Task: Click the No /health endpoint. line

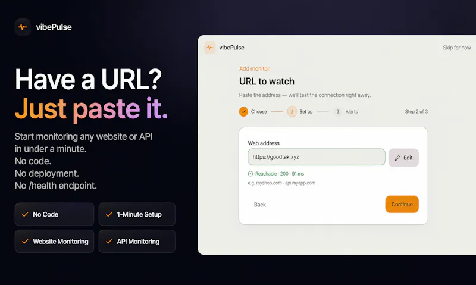Action: click(56, 186)
